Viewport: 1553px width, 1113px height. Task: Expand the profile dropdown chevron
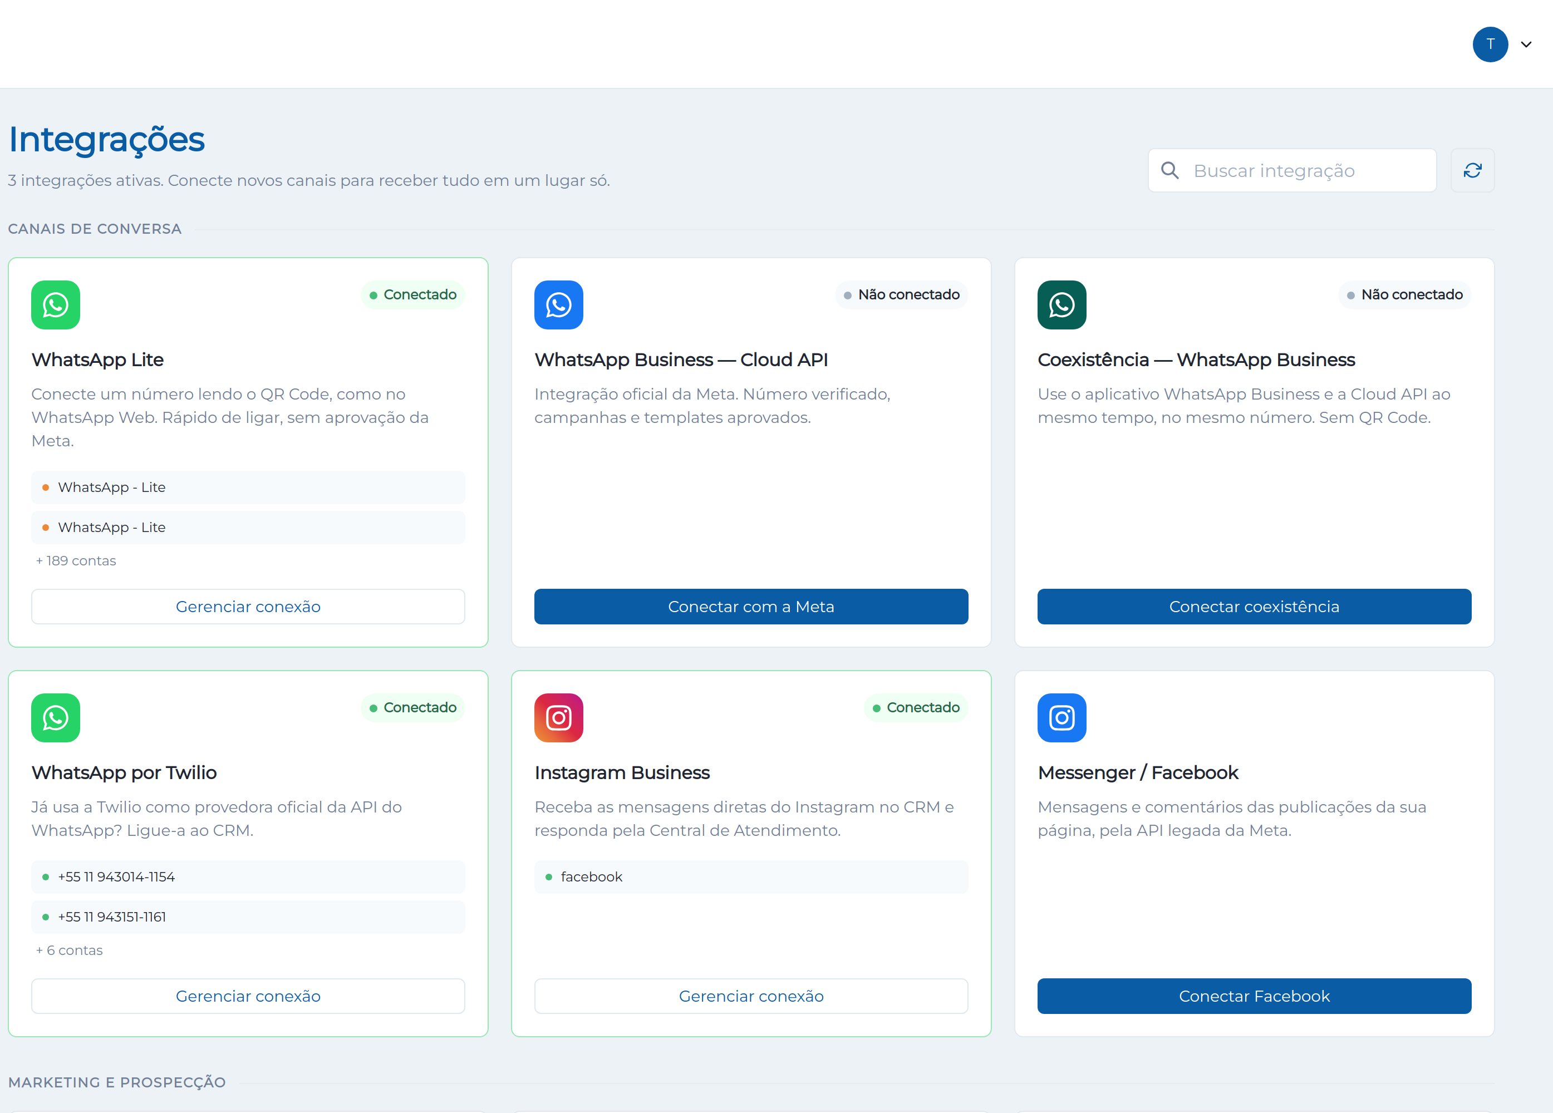(x=1526, y=45)
